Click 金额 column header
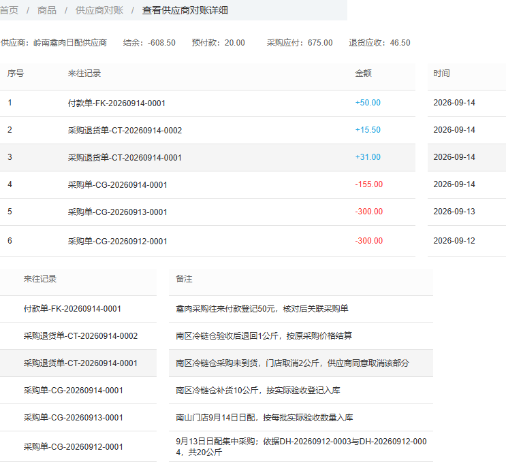This screenshot has height=462, width=506. coord(364,73)
